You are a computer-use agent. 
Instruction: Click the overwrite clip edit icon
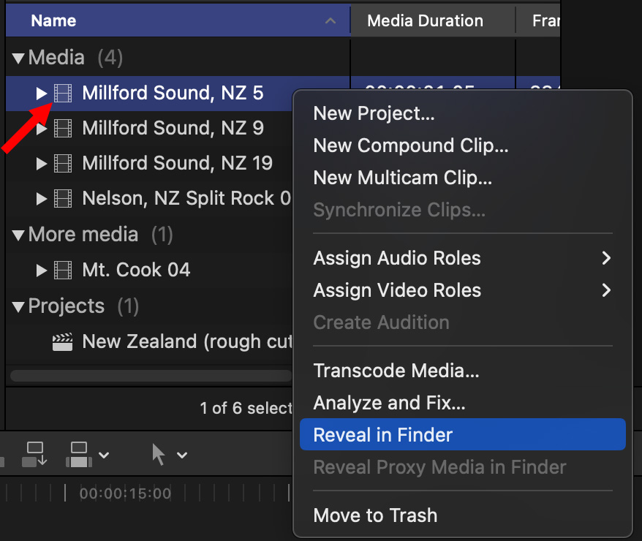click(79, 454)
